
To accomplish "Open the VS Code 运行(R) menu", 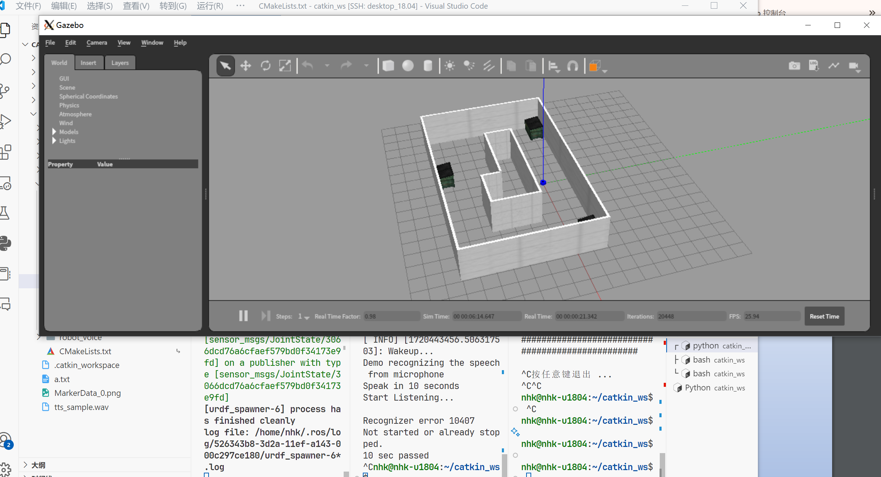I will click(210, 6).
